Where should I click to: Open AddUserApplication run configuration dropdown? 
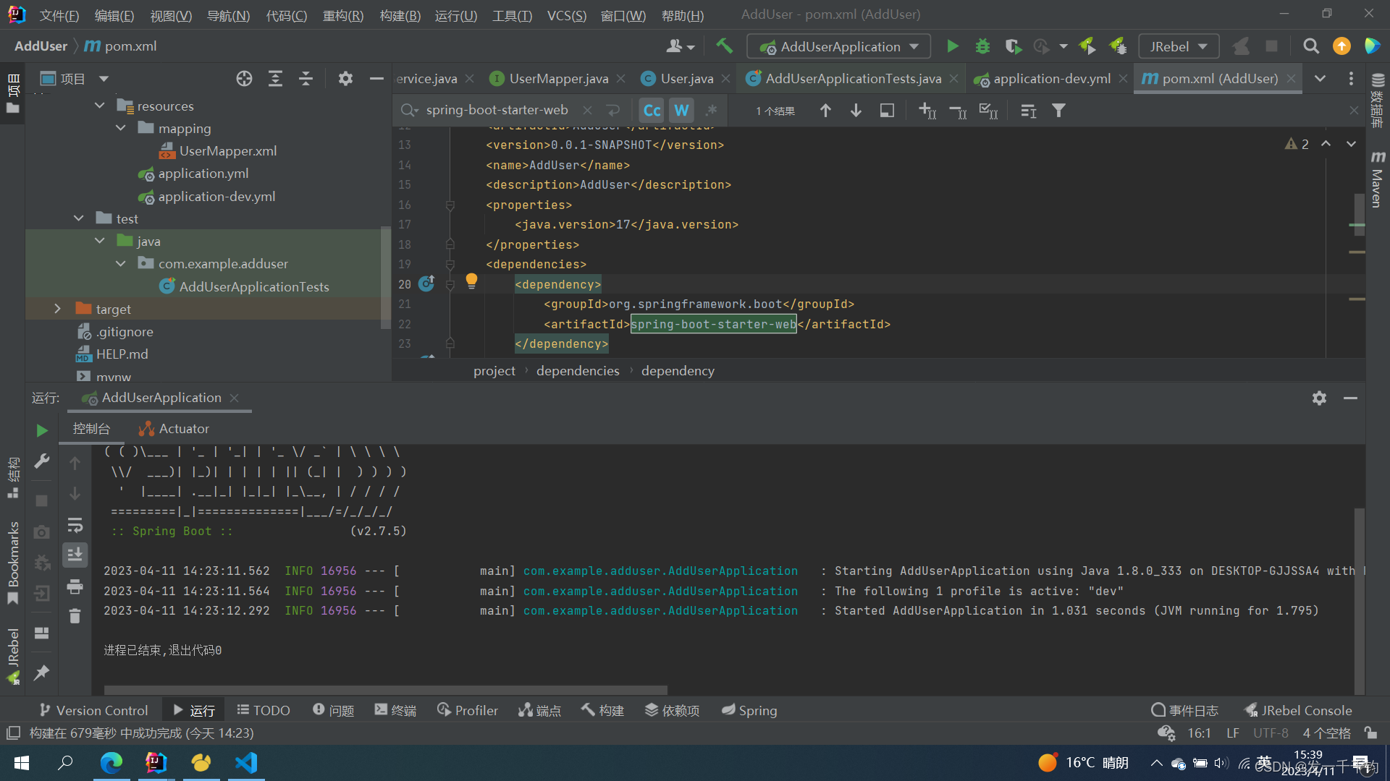tap(839, 47)
